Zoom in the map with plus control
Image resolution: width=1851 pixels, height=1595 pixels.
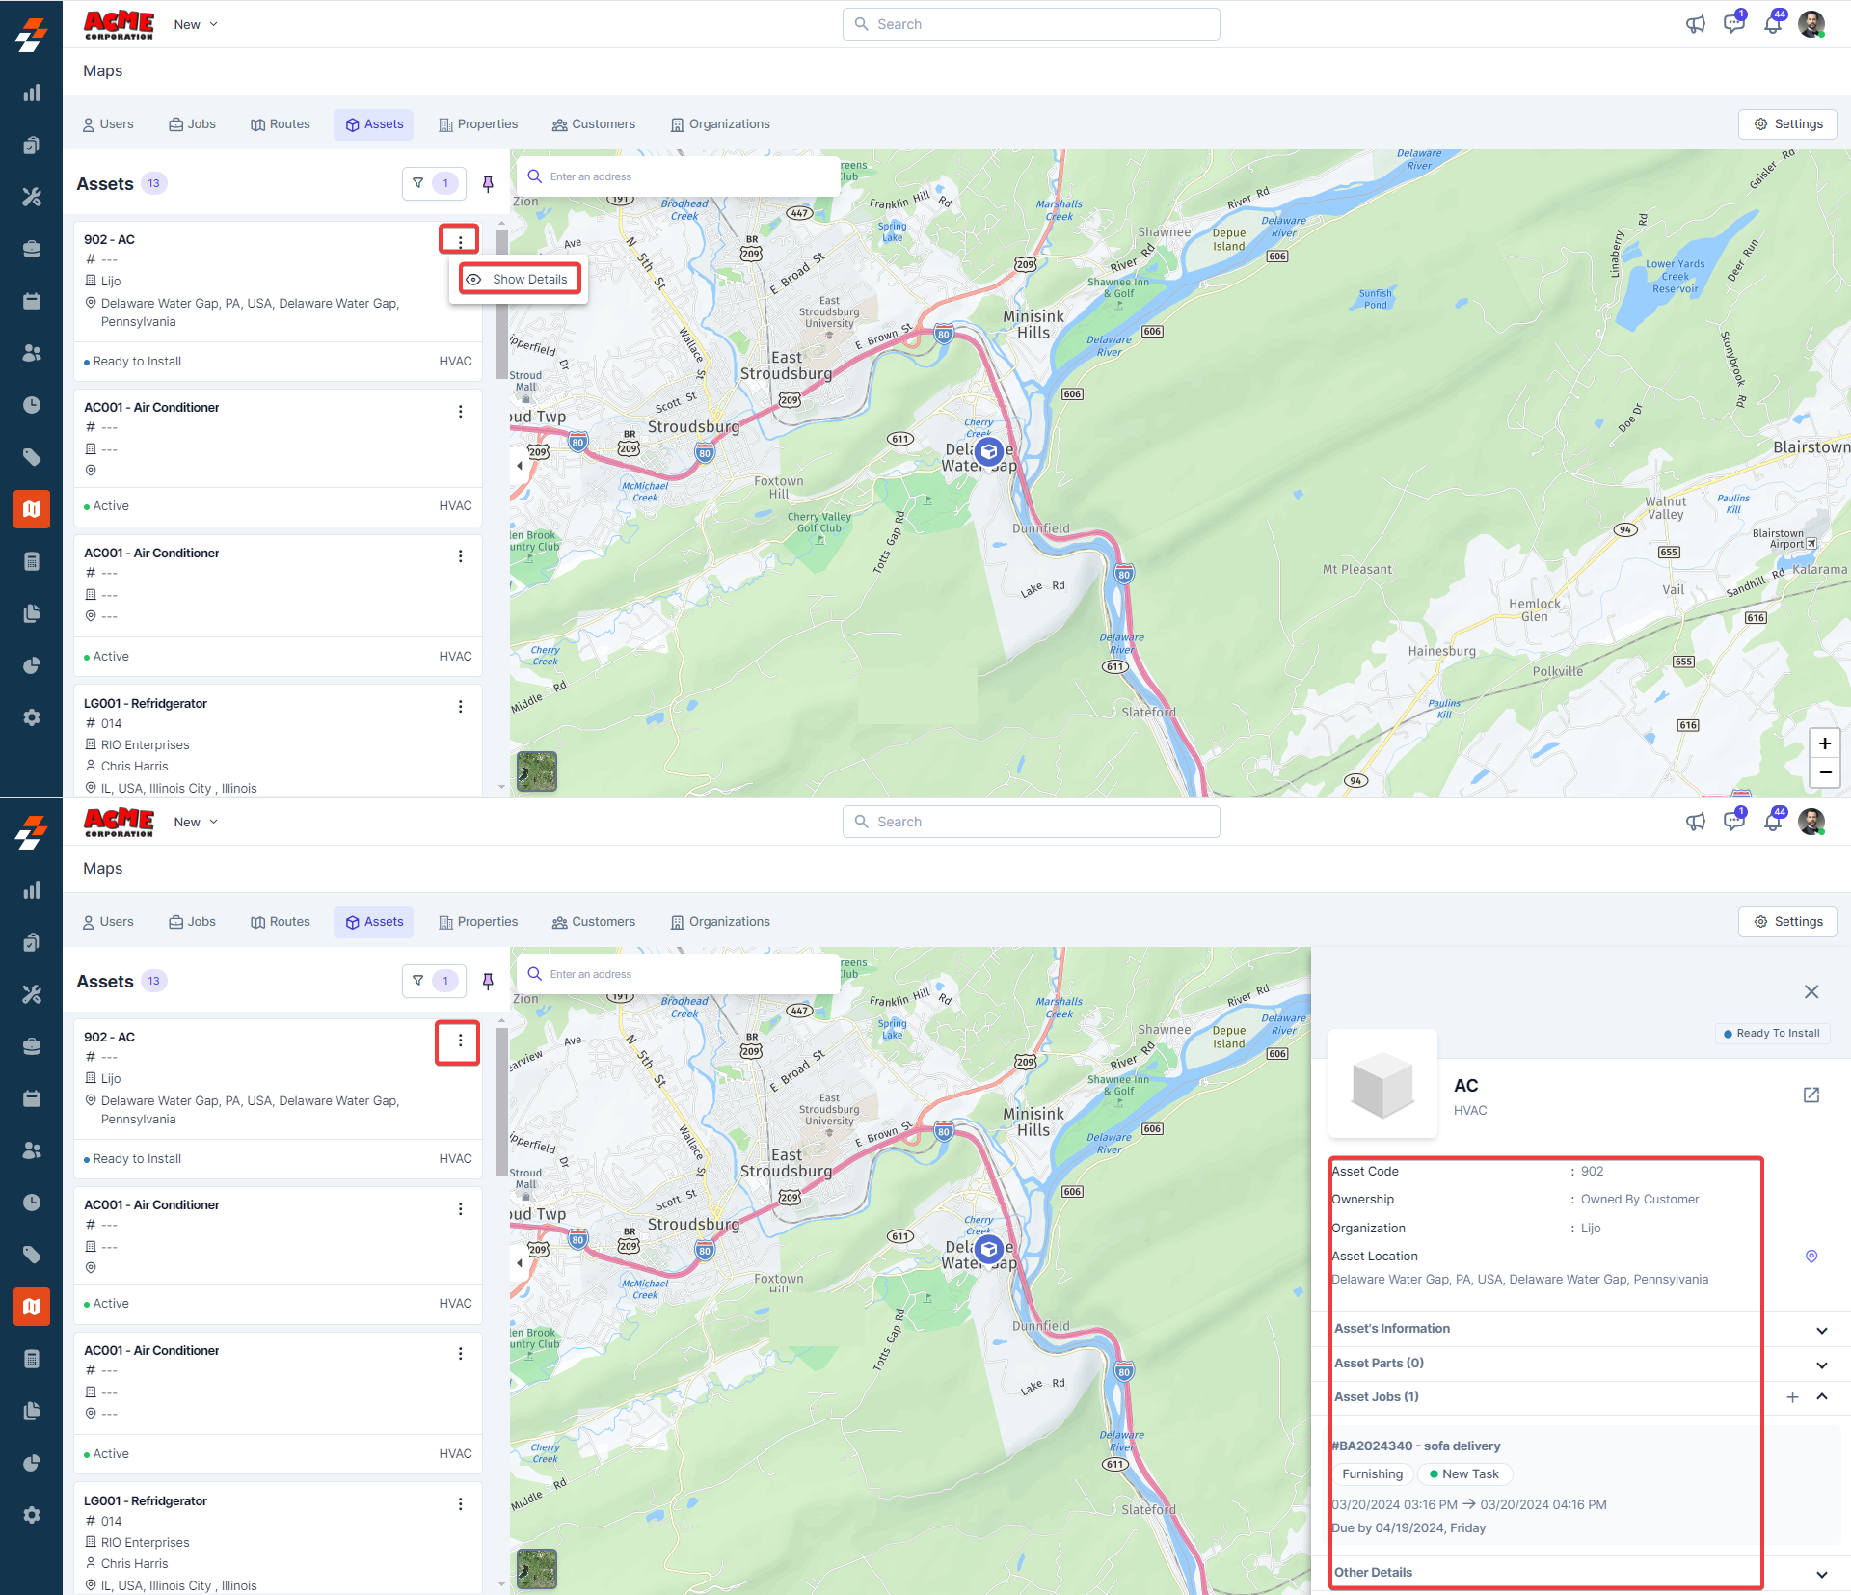(x=1824, y=743)
